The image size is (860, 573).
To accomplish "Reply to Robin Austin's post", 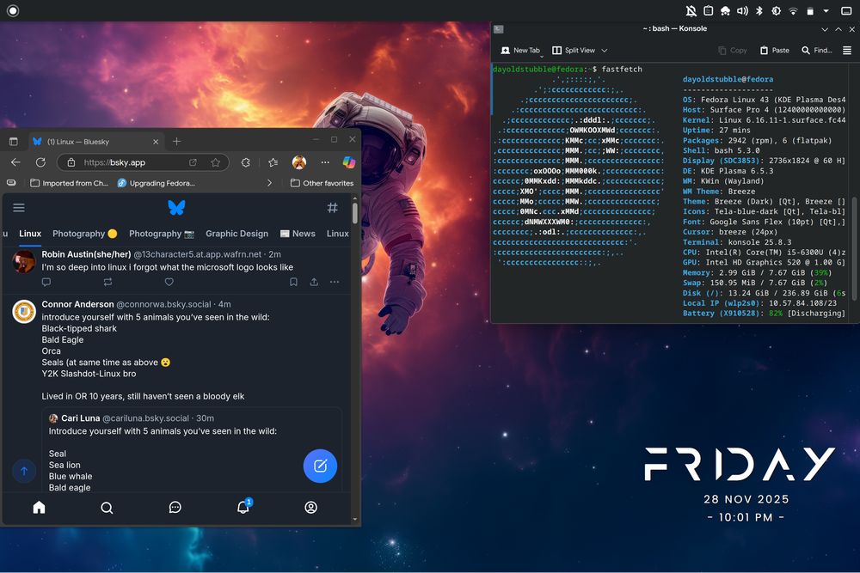I will (46, 282).
